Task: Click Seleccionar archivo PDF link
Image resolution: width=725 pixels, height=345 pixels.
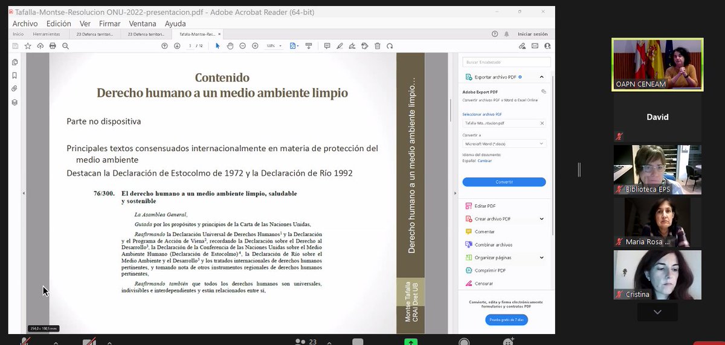Action: pos(482,114)
